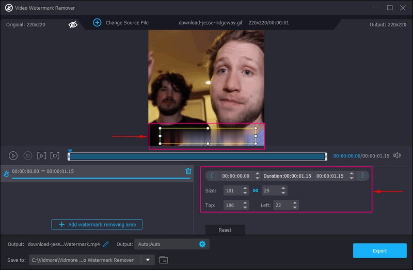Toggle the preview eye icon

[74, 23]
